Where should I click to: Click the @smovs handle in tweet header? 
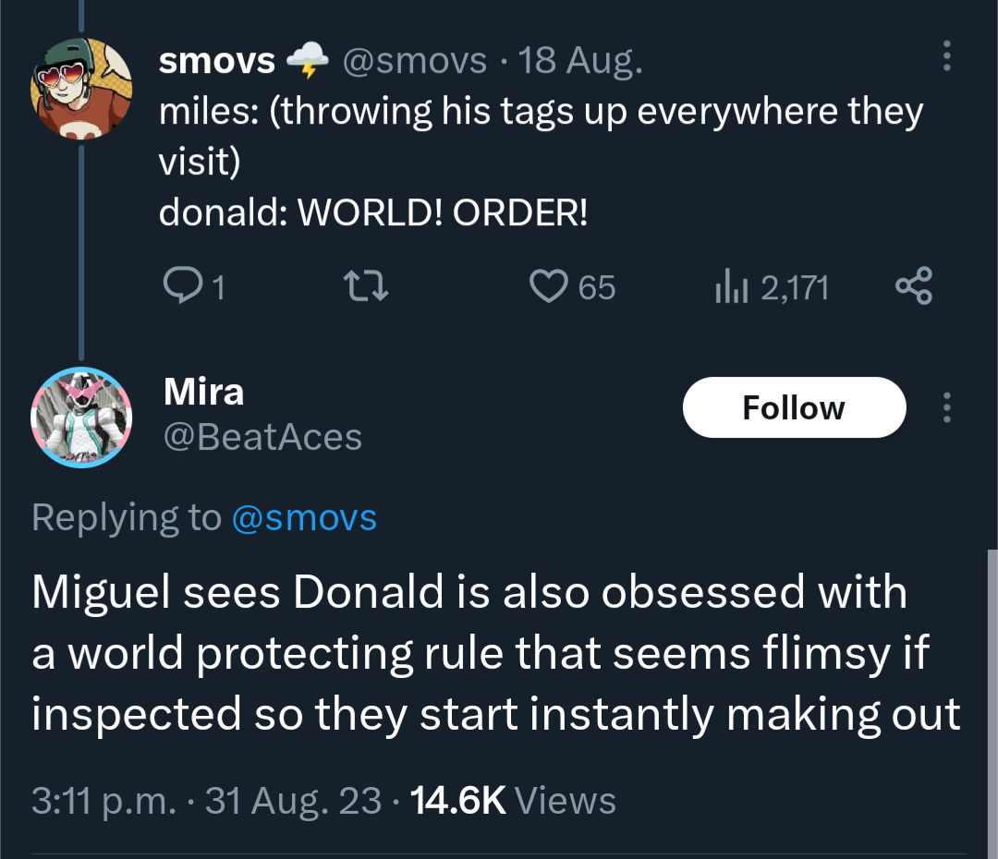414,61
